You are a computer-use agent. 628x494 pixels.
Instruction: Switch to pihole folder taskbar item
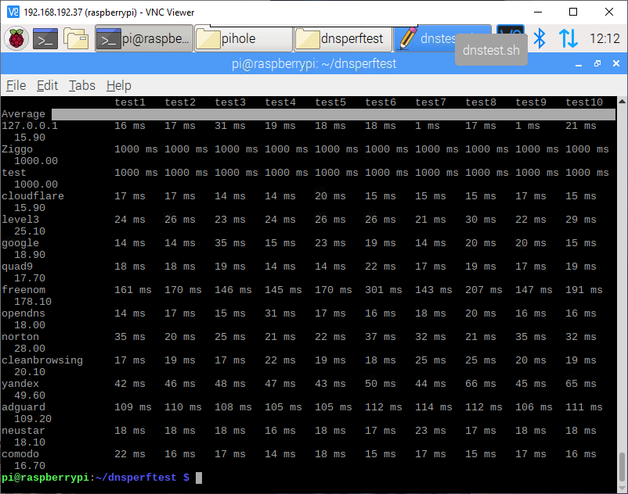(x=243, y=38)
